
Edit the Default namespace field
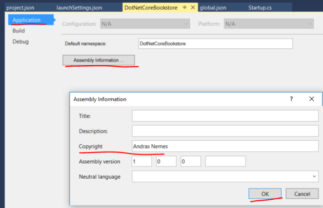point(215,44)
